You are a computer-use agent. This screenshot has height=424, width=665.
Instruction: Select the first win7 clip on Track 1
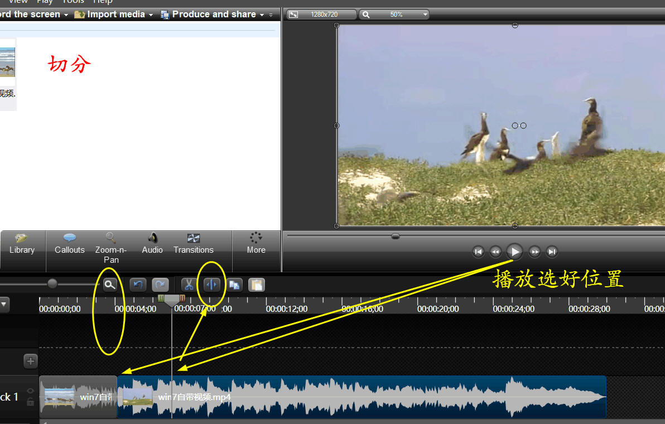[78, 397]
